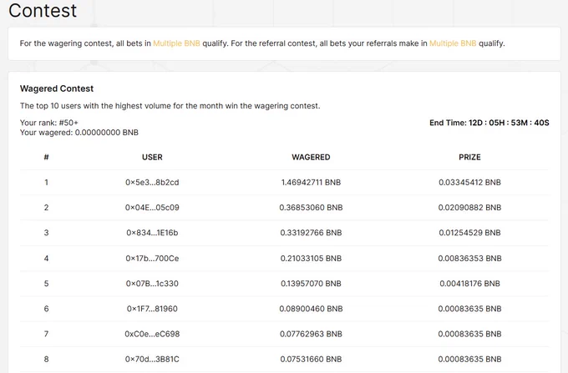Click wagered amount 0.36853060 BNB
Image resolution: width=568 pixels, height=373 pixels.
[x=311, y=208]
